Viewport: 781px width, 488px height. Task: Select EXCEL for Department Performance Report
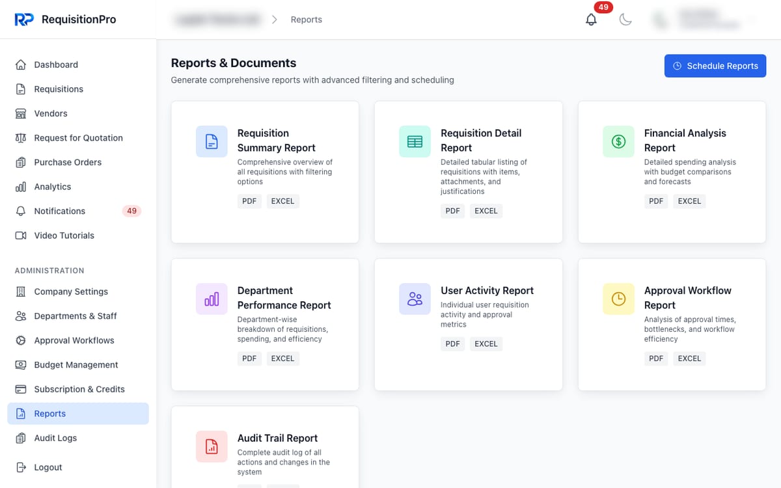coord(282,359)
